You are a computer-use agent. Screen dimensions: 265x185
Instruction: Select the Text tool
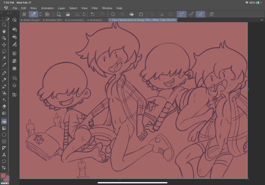[x=4, y=155]
